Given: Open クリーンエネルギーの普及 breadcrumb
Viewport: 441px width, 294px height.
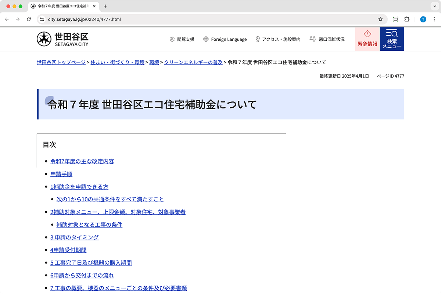Looking at the screenshot, I should (x=193, y=62).
